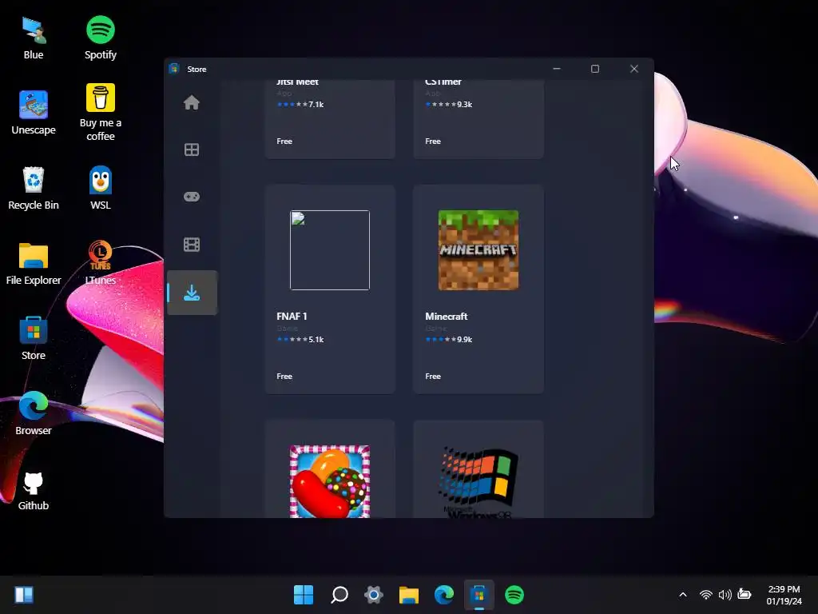
Task: Click the Store icon on the taskbar
Action: (x=479, y=595)
